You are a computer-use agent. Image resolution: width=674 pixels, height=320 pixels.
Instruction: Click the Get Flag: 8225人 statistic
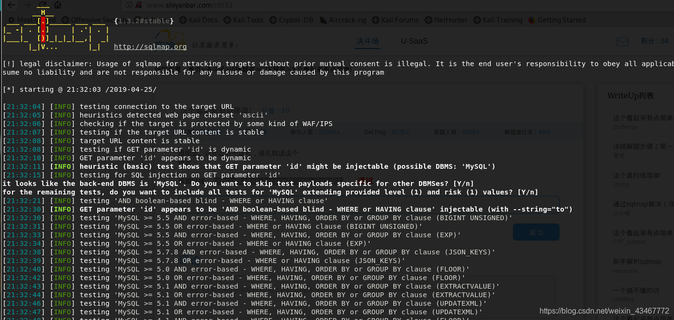pyautogui.click(x=387, y=132)
